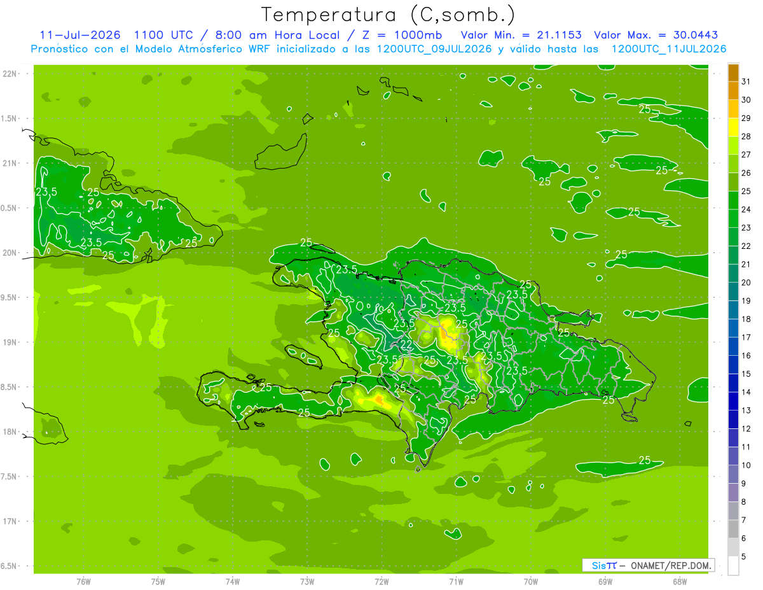Click the 17N latitude axis label
Image resolution: width=763 pixels, height=590 pixels.
tap(11, 521)
